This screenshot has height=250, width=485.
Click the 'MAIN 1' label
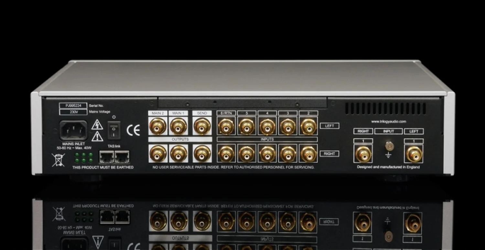click(x=178, y=113)
